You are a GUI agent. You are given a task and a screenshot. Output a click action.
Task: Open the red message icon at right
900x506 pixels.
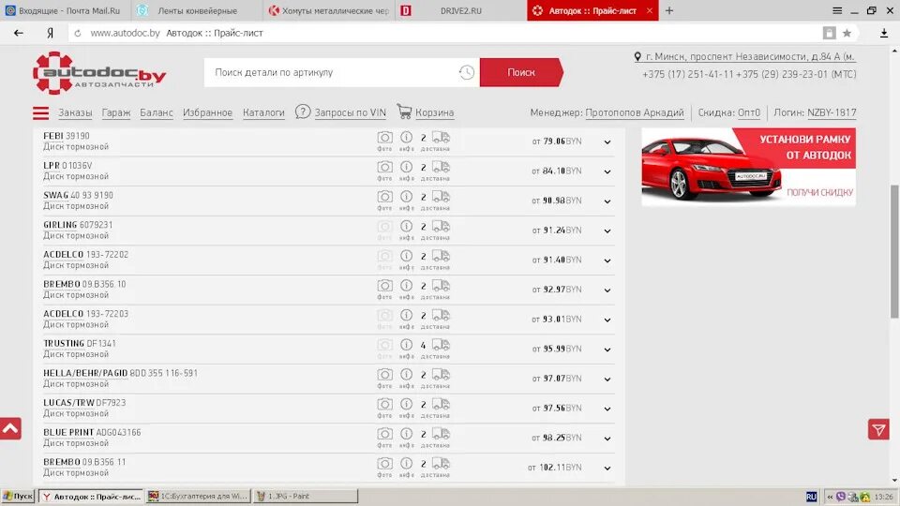[878, 429]
